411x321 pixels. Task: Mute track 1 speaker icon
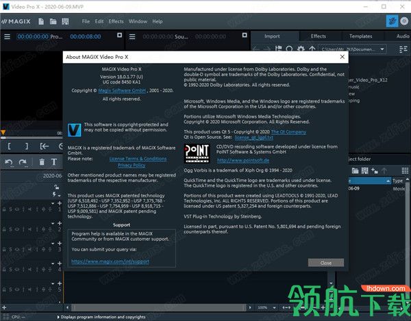point(30,209)
